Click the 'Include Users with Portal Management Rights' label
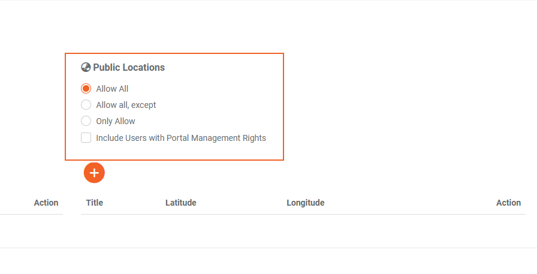Image resolution: width=537 pixels, height=274 pixels. [181, 138]
